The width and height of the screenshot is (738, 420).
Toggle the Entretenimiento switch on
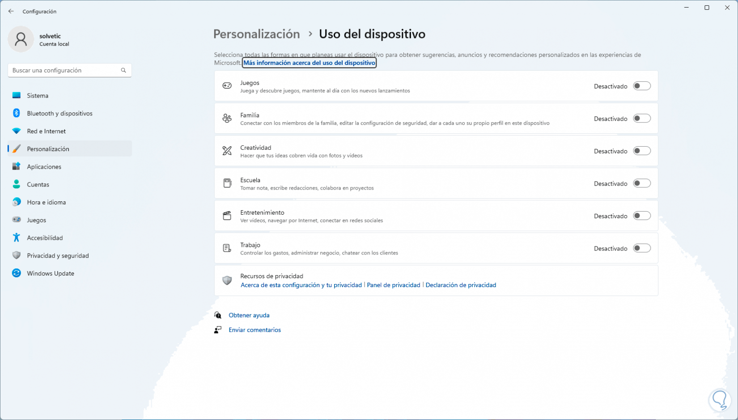(x=641, y=216)
